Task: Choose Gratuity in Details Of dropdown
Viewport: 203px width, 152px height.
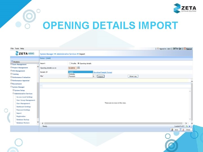Action: 81,74
